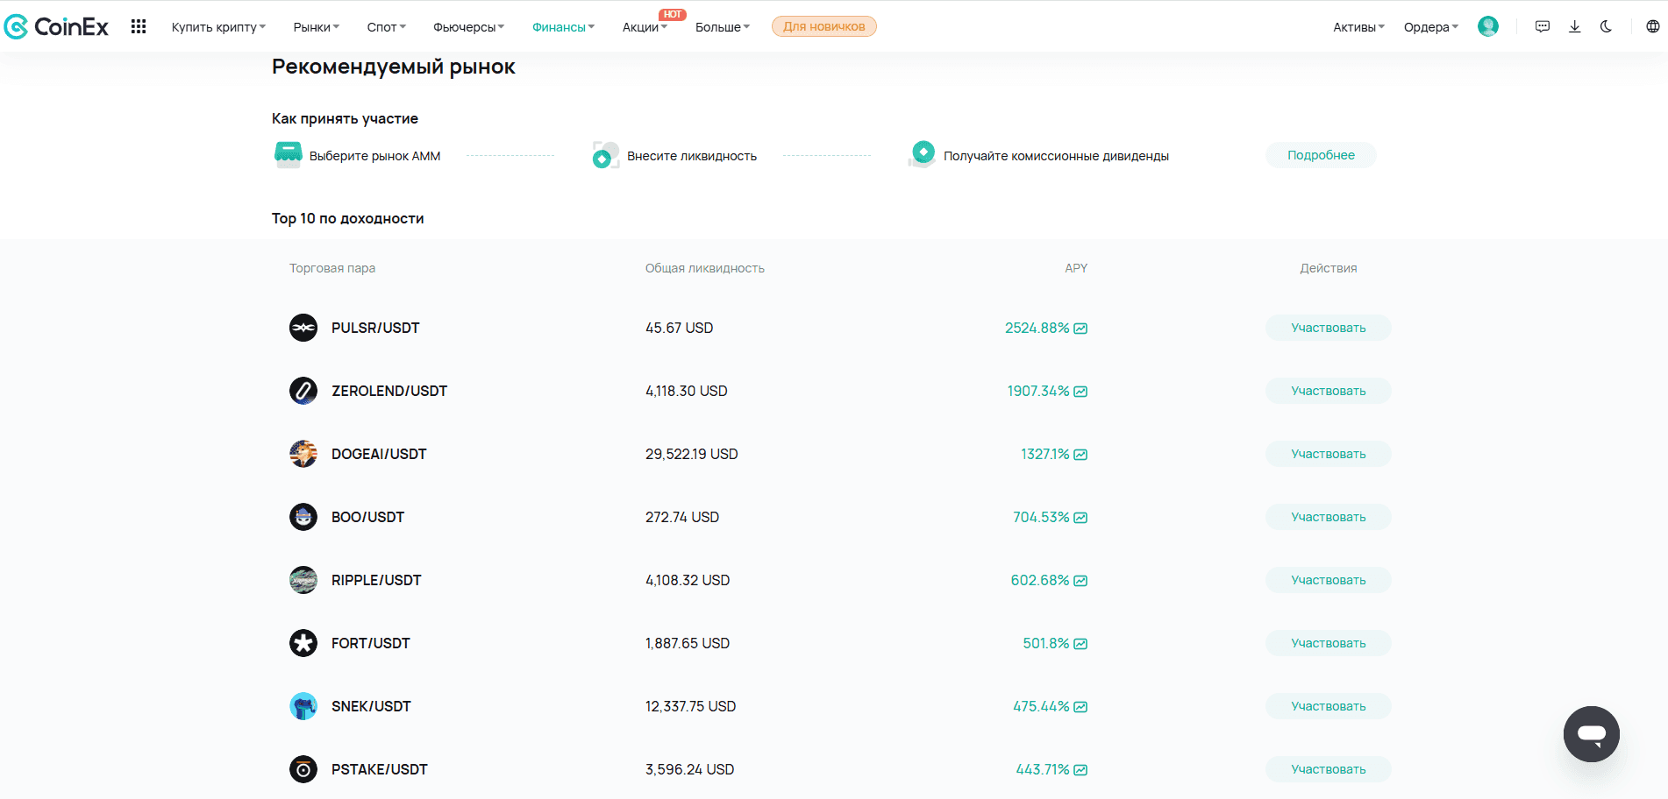Click the PULSR coin icon
The image size is (1668, 799).
coord(303,328)
